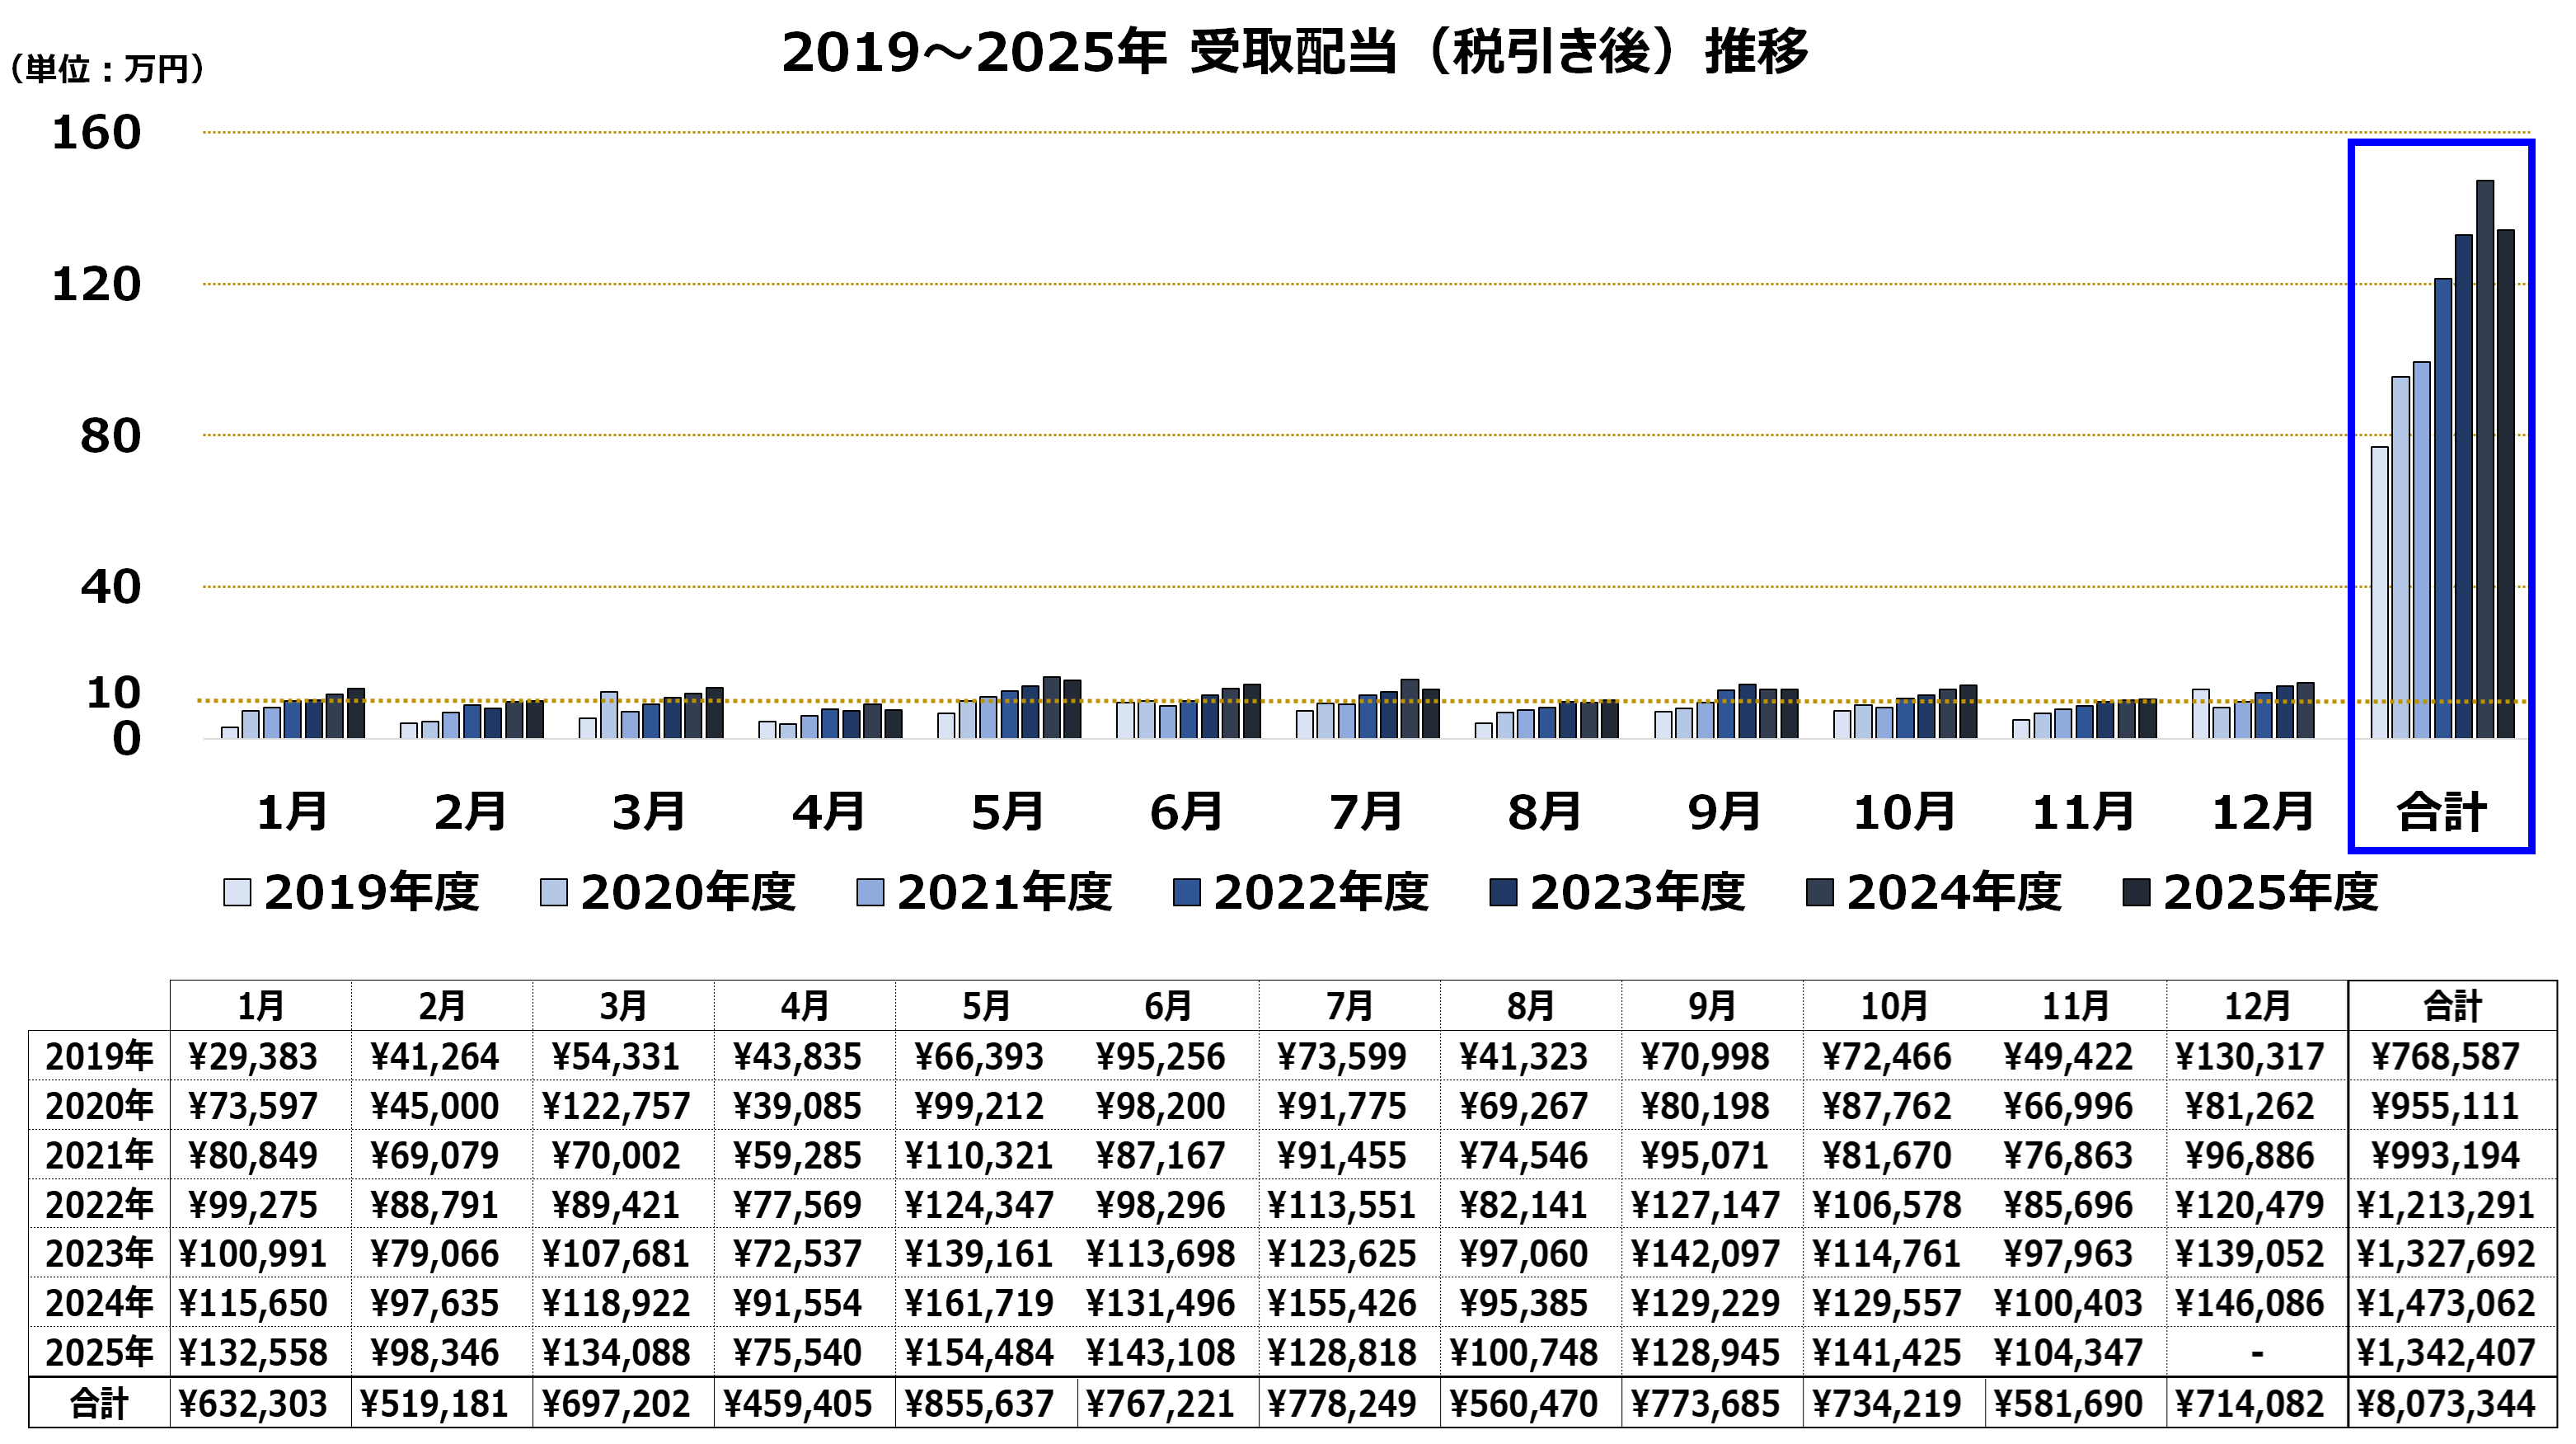This screenshot has width=2576, height=1444.
Task: Select the grand total cell ¥8,073,344
Action: click(x=2445, y=1403)
